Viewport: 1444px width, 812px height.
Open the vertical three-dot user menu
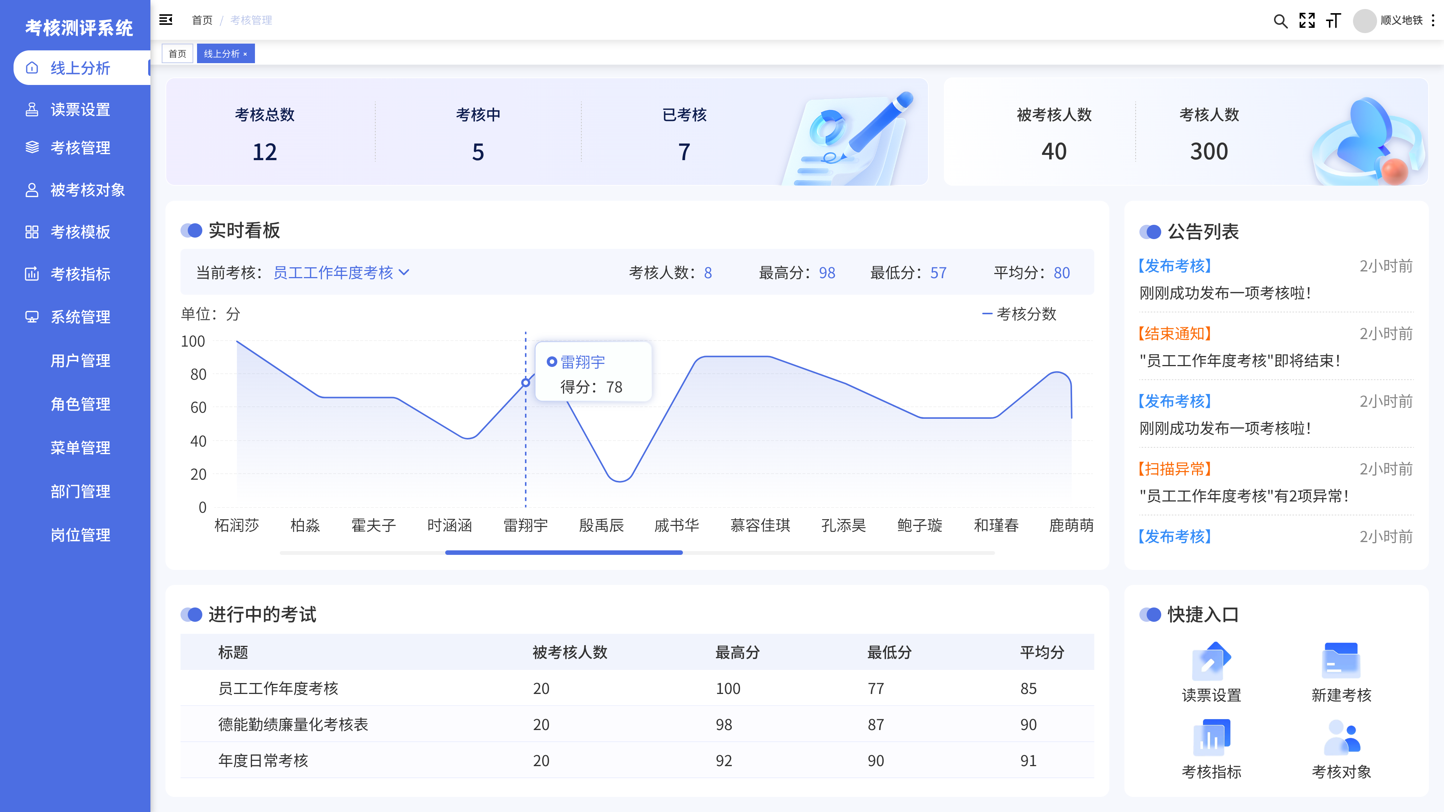tap(1433, 21)
